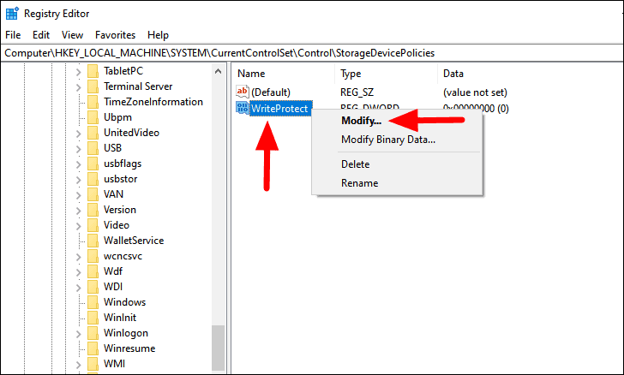Screen dimensions: 624x375
Task: Click the Video folder icon
Action: (93, 225)
